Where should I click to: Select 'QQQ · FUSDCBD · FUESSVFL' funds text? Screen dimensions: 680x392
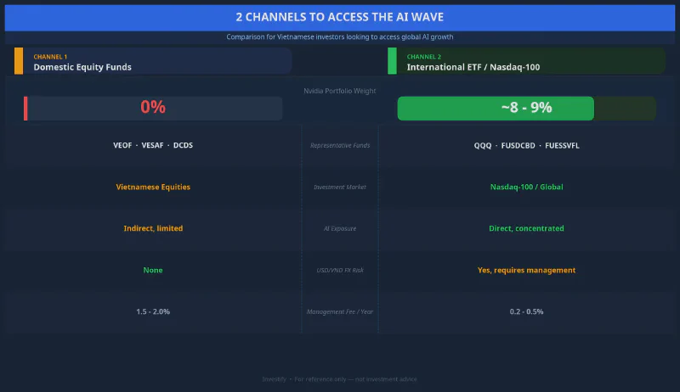tap(526, 145)
